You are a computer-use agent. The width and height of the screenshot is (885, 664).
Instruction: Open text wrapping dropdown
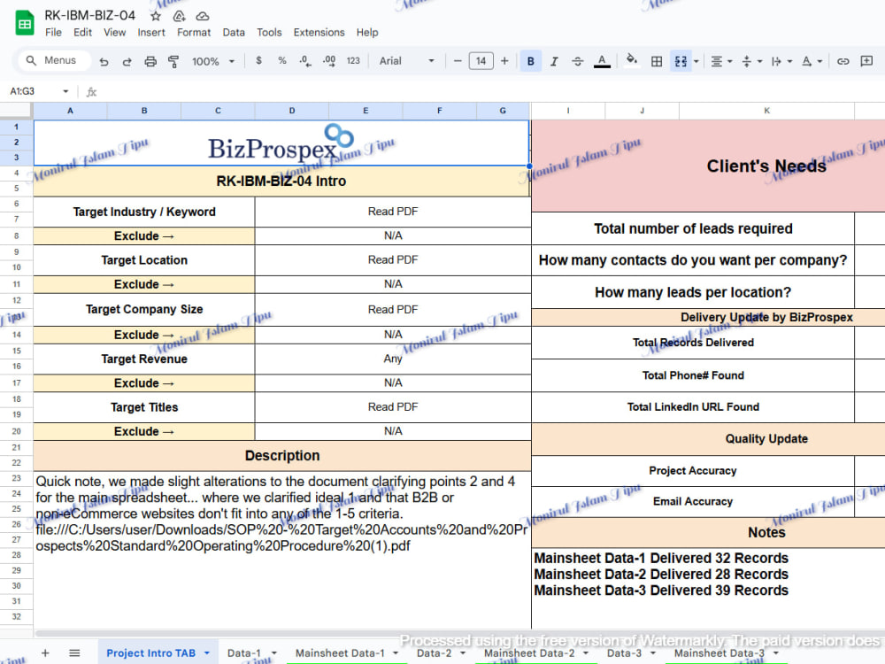pyautogui.click(x=781, y=61)
